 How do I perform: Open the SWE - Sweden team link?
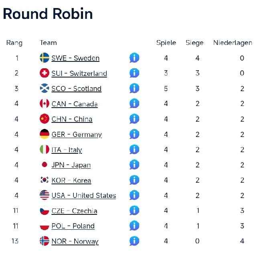tap(75, 58)
